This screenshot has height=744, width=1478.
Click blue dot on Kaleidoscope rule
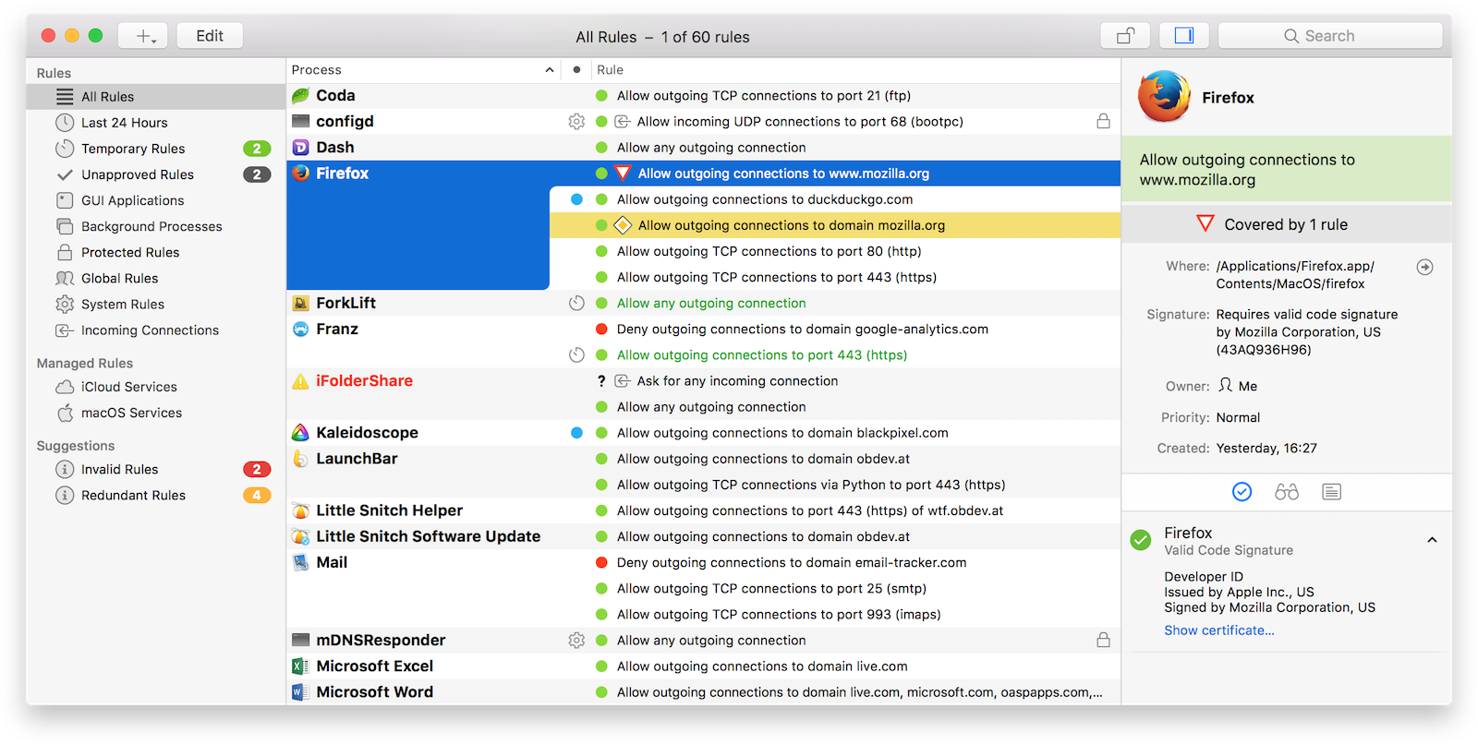point(576,433)
